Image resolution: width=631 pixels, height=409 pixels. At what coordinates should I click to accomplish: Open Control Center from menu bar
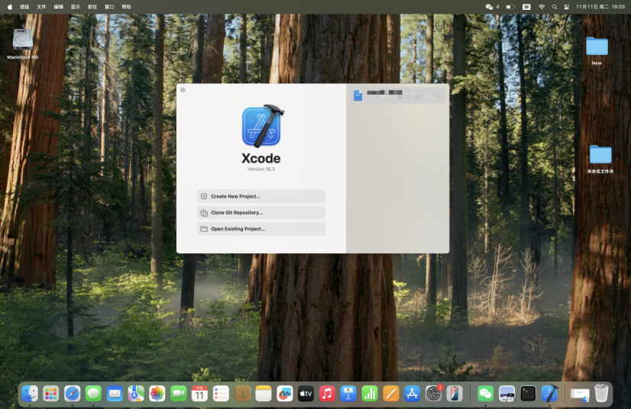click(x=567, y=7)
